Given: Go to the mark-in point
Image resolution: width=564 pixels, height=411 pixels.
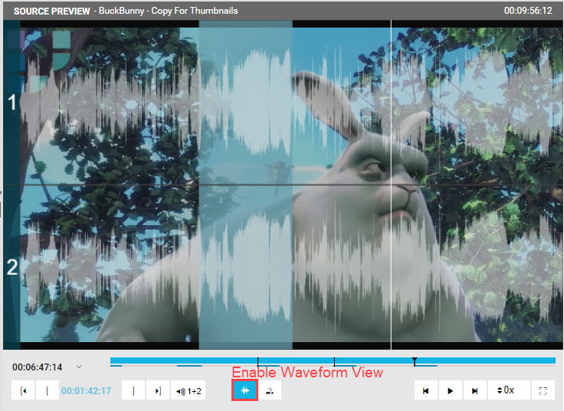Looking at the screenshot, I should click(x=23, y=390).
